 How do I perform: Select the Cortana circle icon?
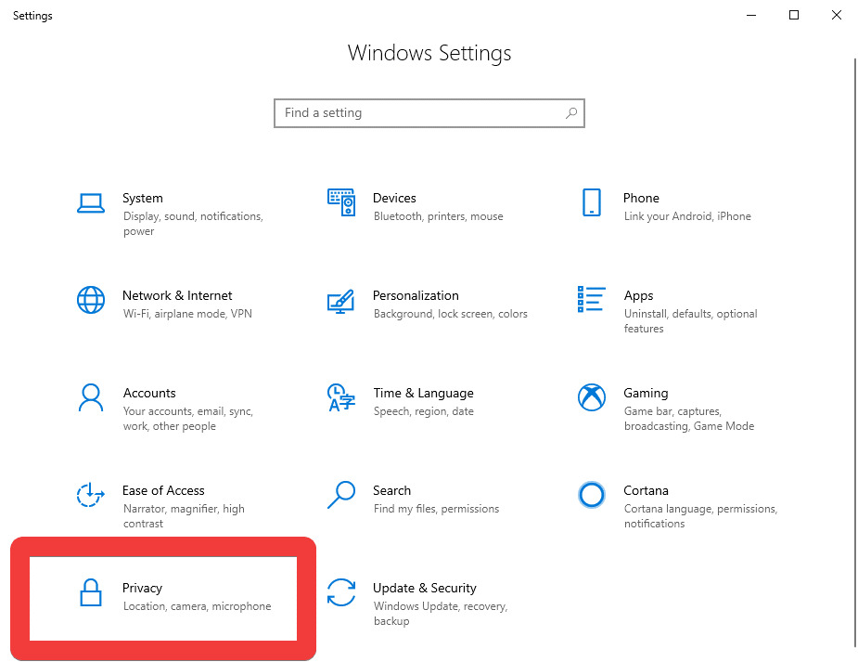591,495
